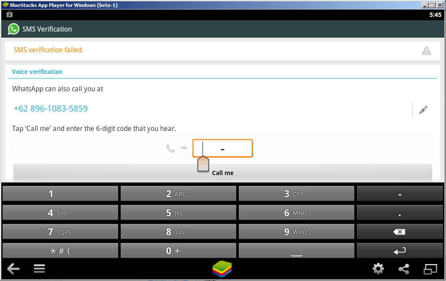Viewport: 446px width, 281px height.
Task: Tap the Call me button
Action: [x=223, y=173]
